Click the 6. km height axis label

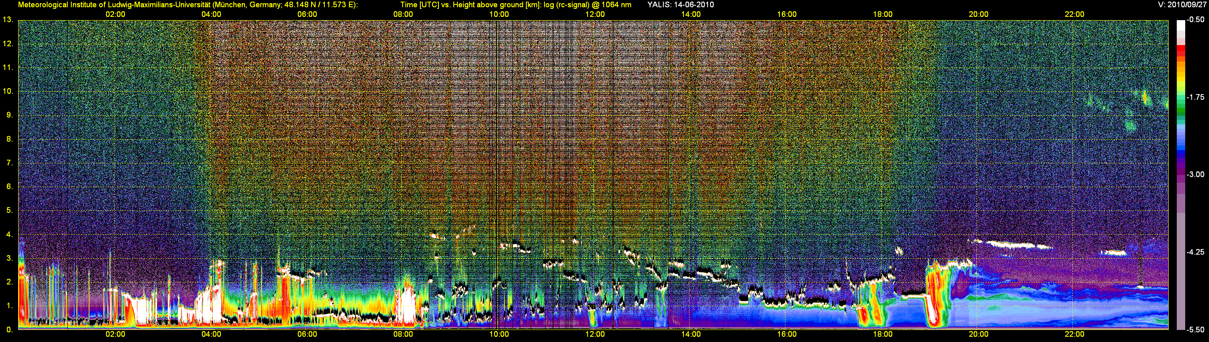click(x=9, y=186)
